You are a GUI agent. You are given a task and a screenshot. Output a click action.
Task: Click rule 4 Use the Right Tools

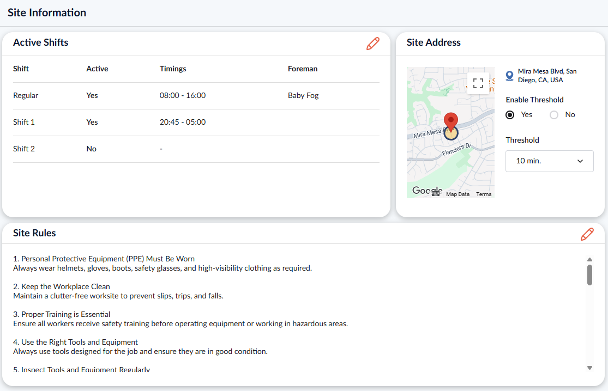76,343
